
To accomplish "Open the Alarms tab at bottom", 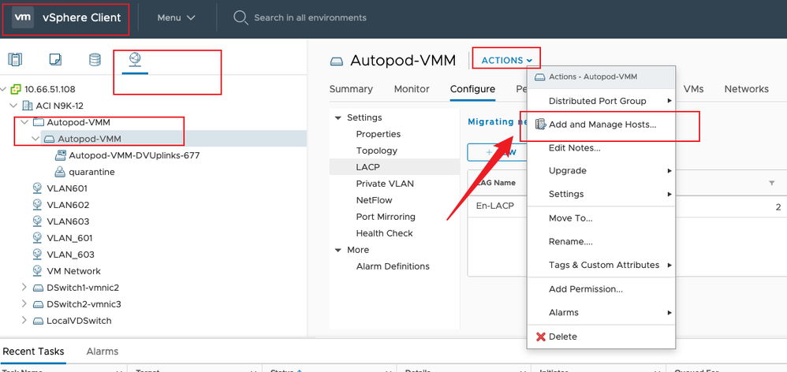I will tap(103, 352).
